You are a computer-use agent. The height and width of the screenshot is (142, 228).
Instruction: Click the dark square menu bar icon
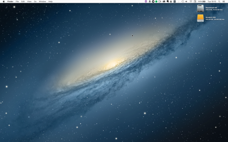tap(175, 1)
